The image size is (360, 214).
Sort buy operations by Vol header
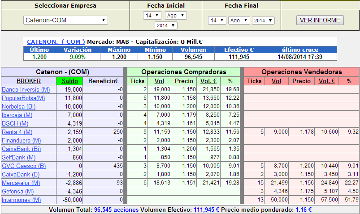pos(159,81)
